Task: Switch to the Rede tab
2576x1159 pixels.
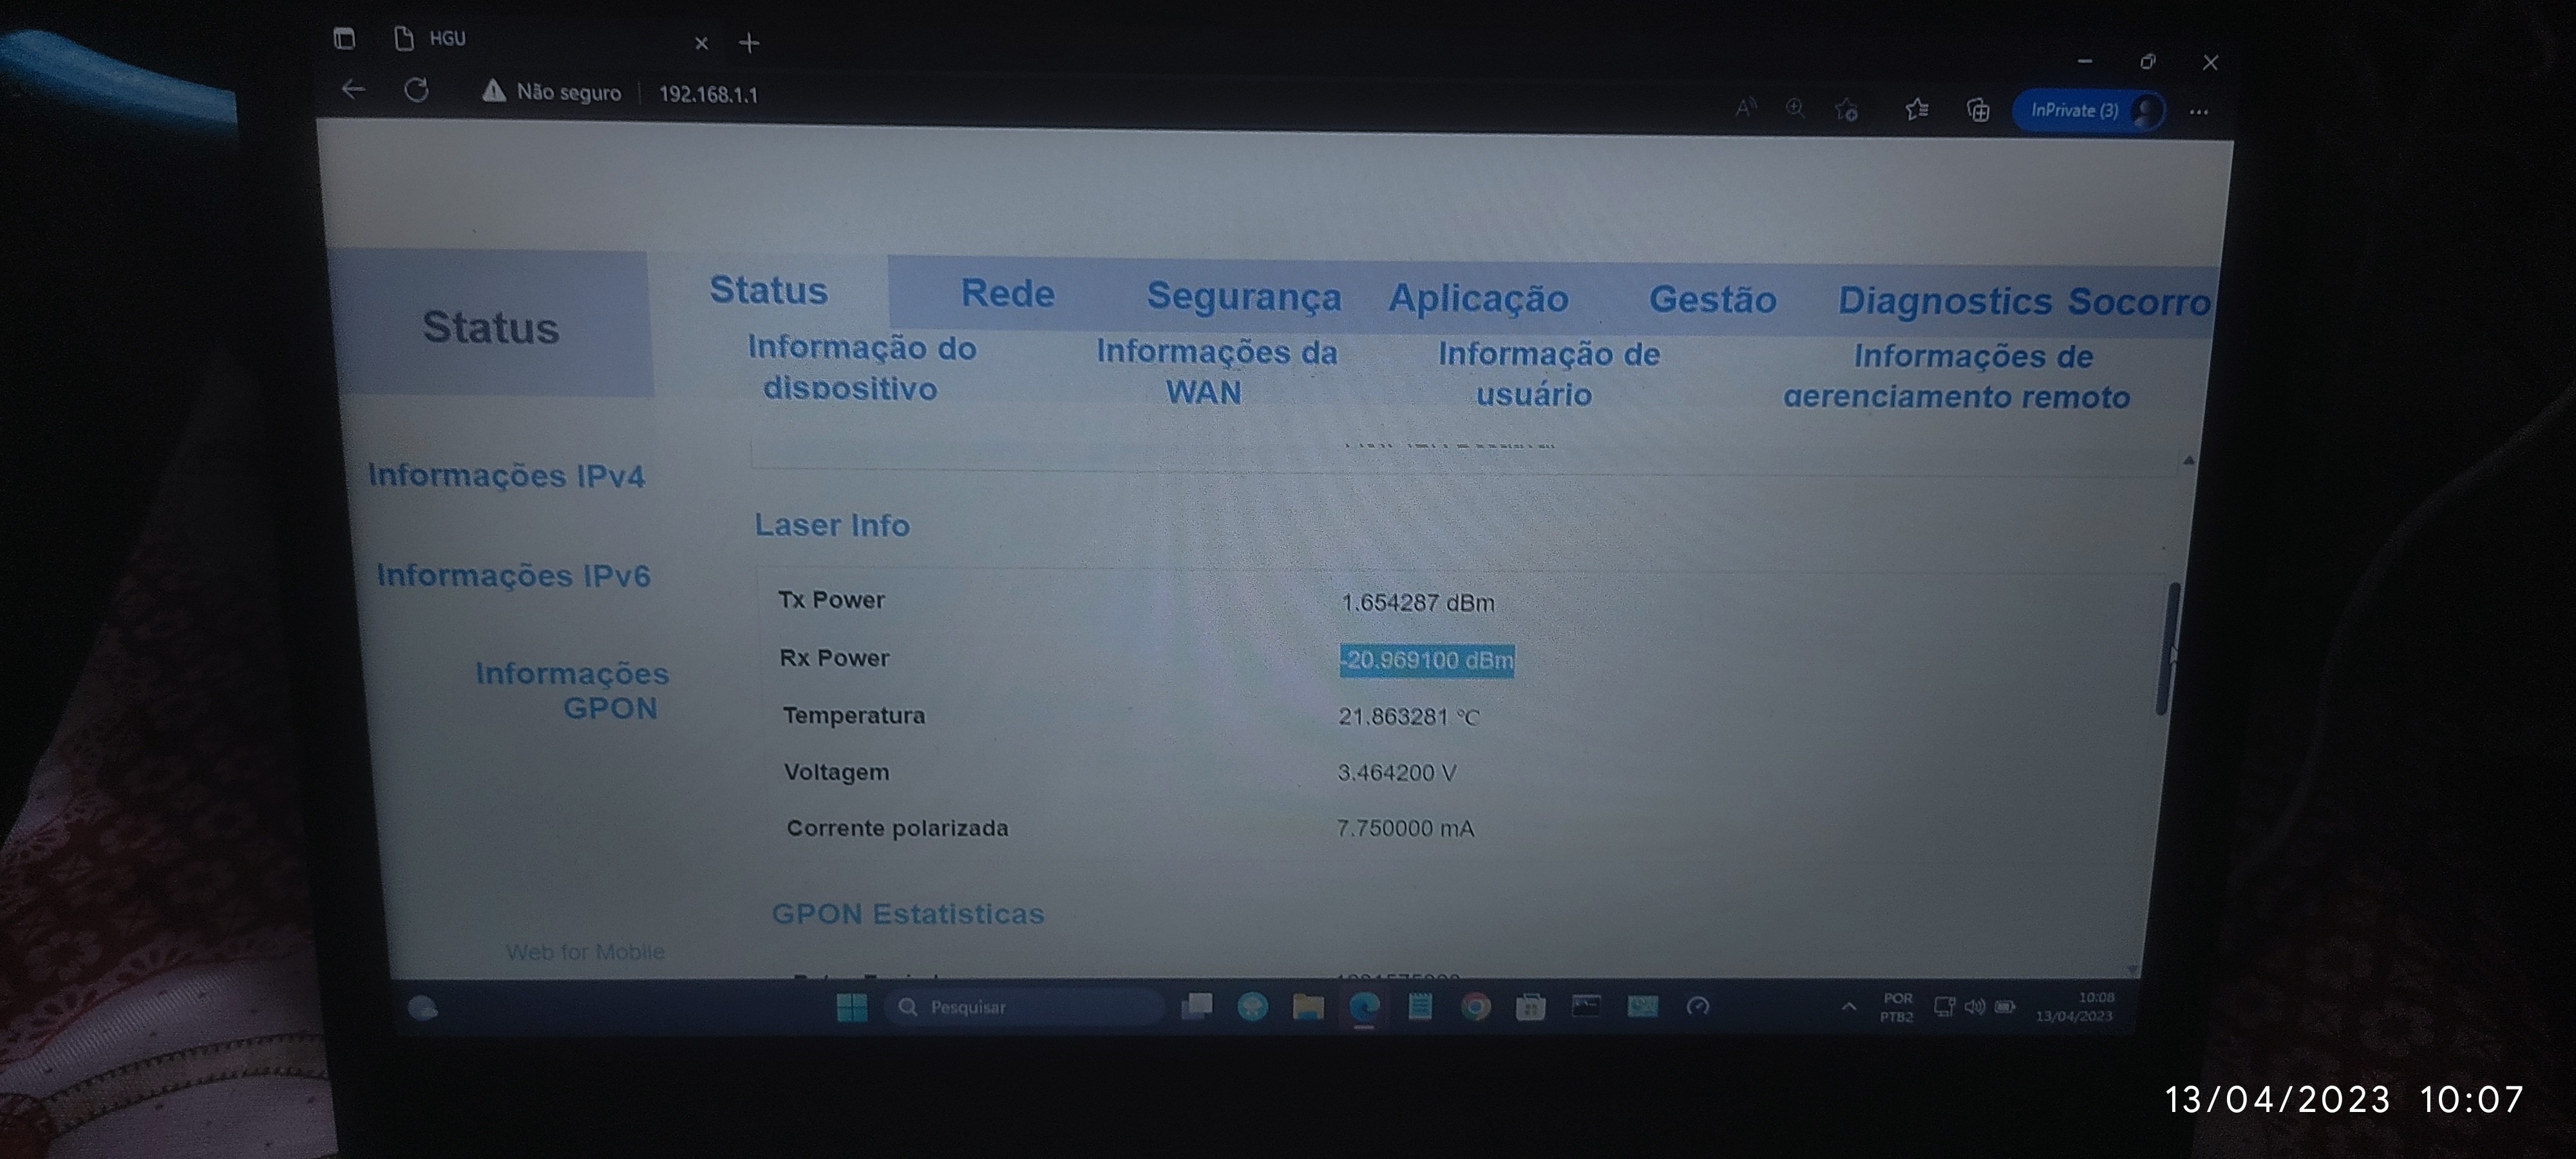Action: [1007, 294]
